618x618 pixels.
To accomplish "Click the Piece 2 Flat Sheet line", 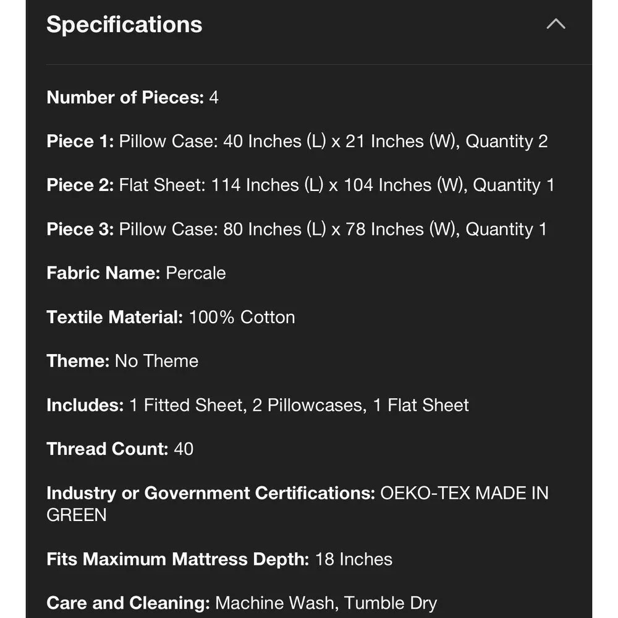I will tap(300, 185).
